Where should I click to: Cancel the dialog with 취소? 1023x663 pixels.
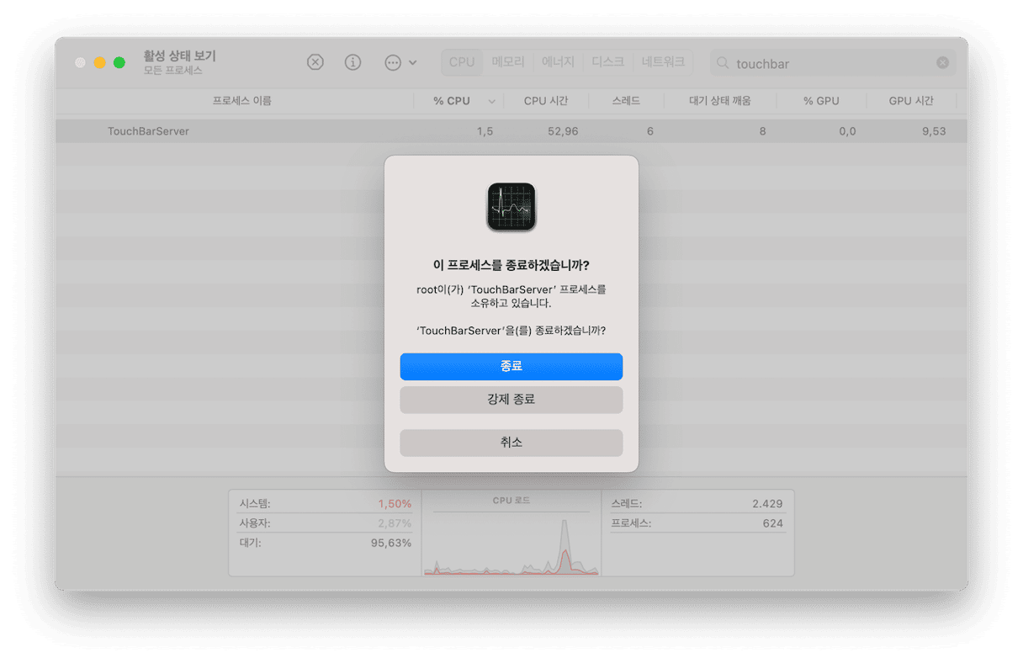[511, 443]
